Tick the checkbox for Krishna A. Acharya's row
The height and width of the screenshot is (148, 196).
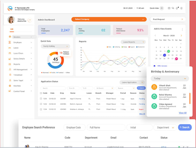(41, 109)
